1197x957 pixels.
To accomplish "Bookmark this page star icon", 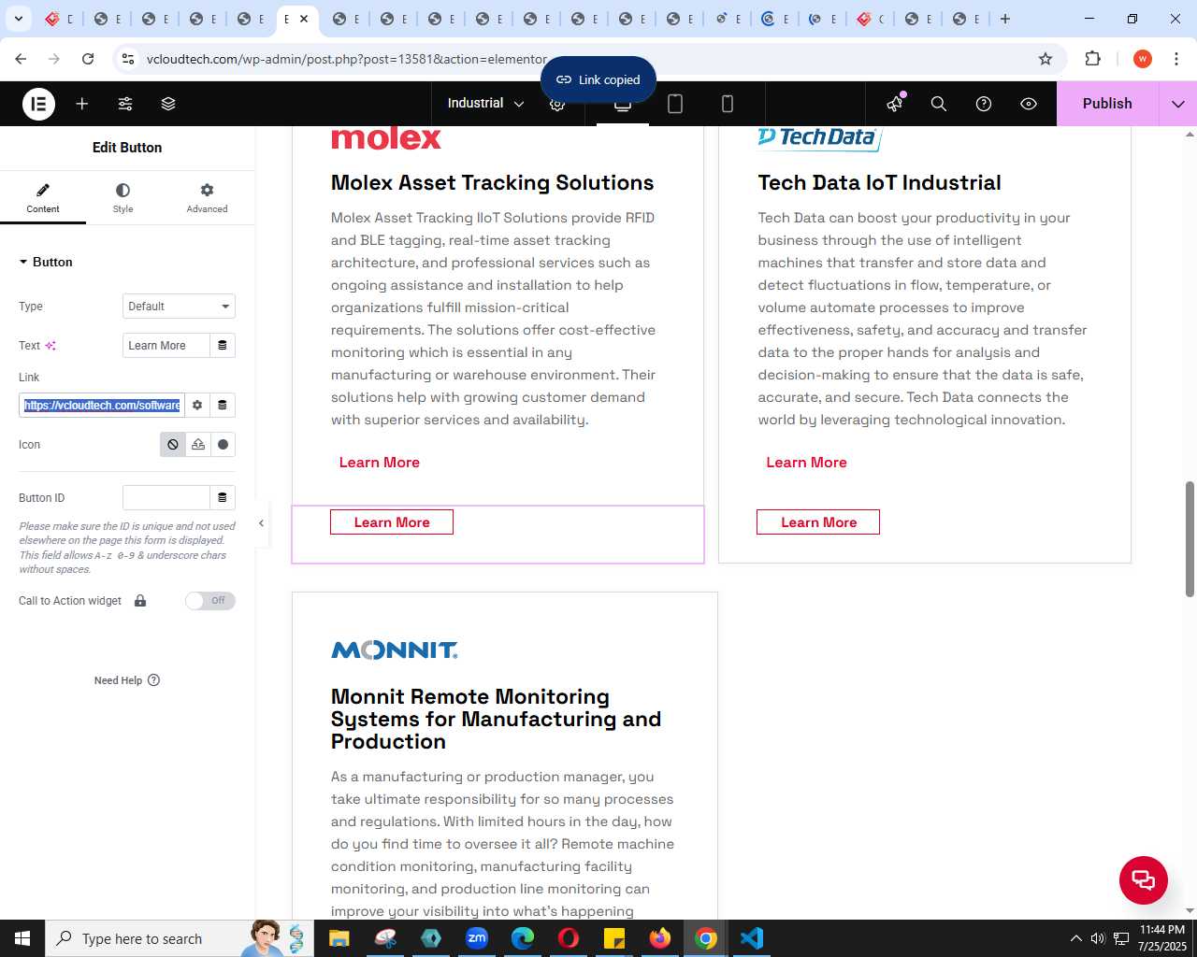I will pos(1046,59).
